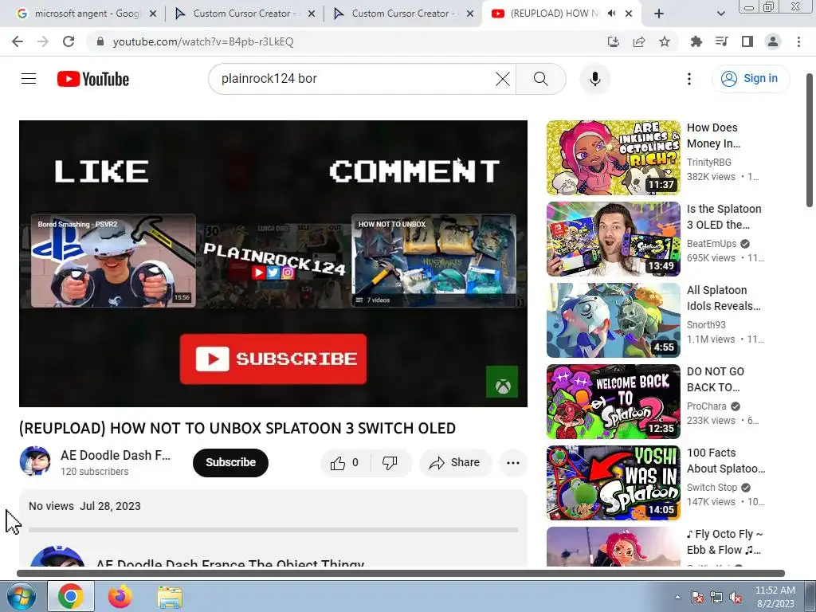Open more actions ellipsis under video
Viewport: 816px width, 612px height.
pyautogui.click(x=513, y=463)
